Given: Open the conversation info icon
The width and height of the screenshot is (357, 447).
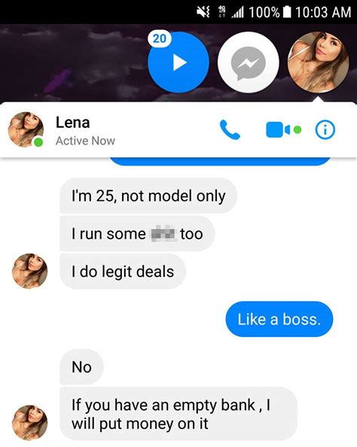Looking at the screenshot, I should click(x=325, y=129).
